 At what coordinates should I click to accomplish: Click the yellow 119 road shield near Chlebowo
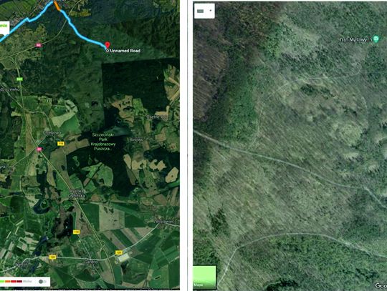pyautogui.click(x=61, y=143)
